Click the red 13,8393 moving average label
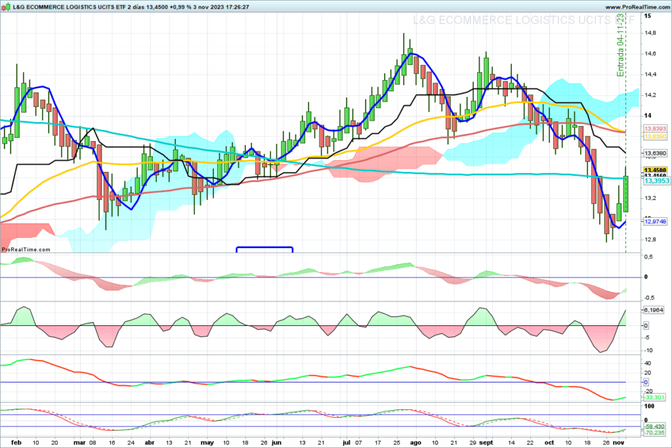 [x=656, y=129]
